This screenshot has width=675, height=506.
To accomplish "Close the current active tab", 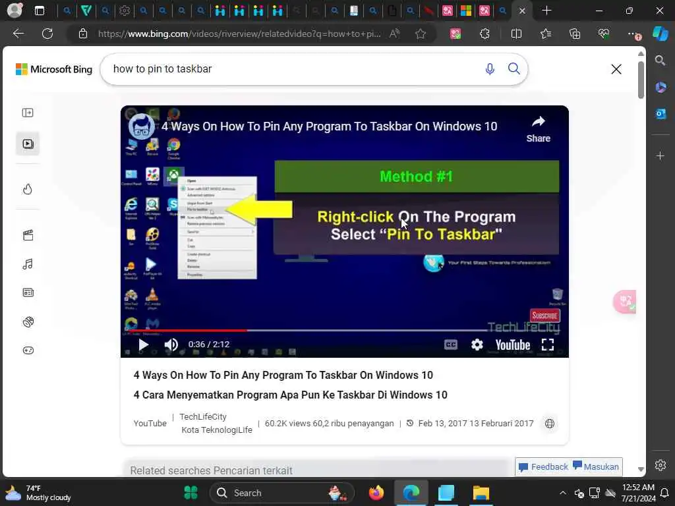I will tap(522, 11).
